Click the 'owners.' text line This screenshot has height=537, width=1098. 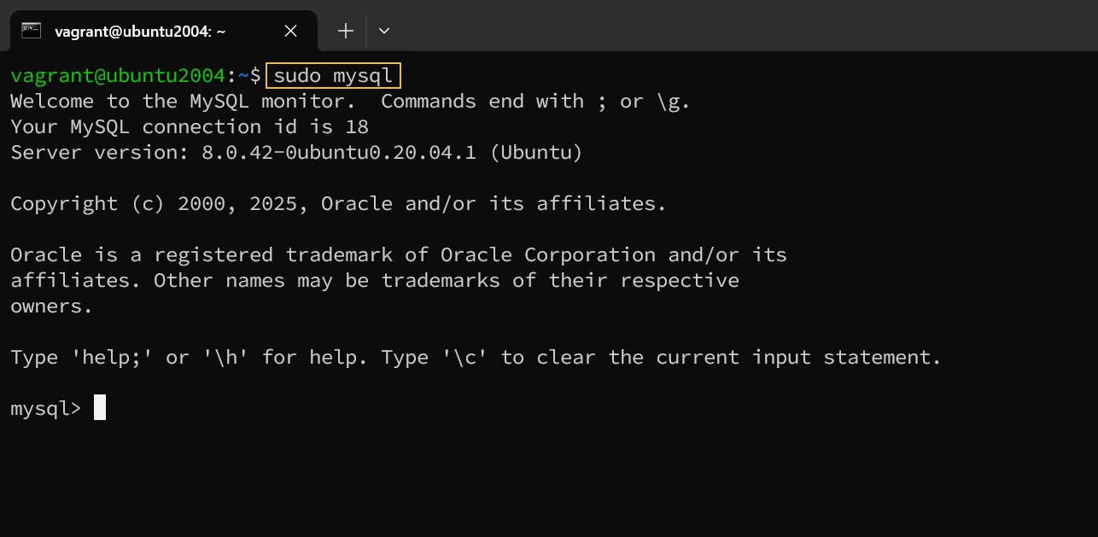click(51, 306)
